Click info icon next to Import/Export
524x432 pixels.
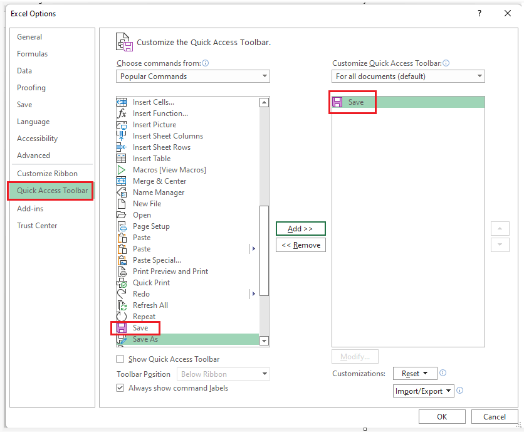point(460,391)
